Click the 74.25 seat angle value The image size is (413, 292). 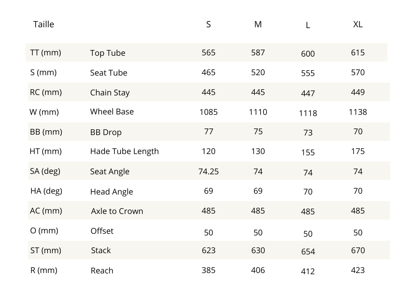coord(209,171)
